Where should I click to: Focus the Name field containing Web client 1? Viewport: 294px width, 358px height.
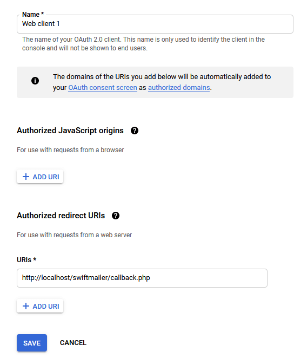point(155,24)
